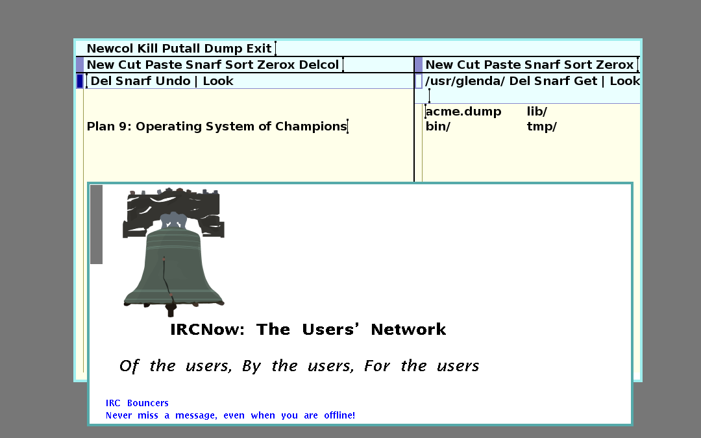This screenshot has height=438, width=701.
Task: Click New in the left column tag
Action: [101, 65]
